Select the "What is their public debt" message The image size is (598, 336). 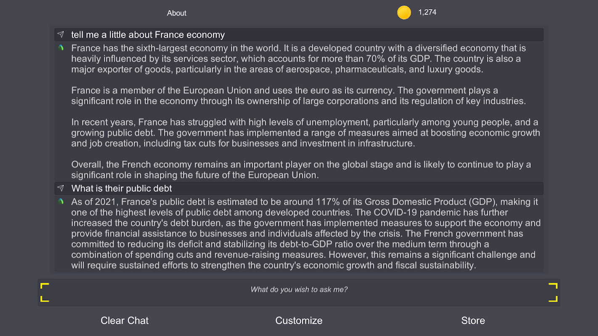point(122,189)
